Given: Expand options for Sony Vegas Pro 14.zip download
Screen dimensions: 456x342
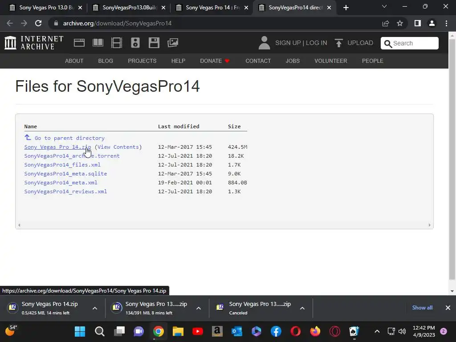Looking at the screenshot, I should [x=95, y=308].
